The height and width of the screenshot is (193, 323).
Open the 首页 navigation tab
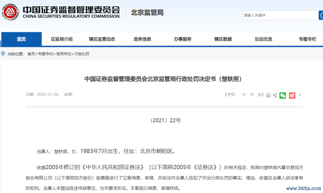point(22,39)
